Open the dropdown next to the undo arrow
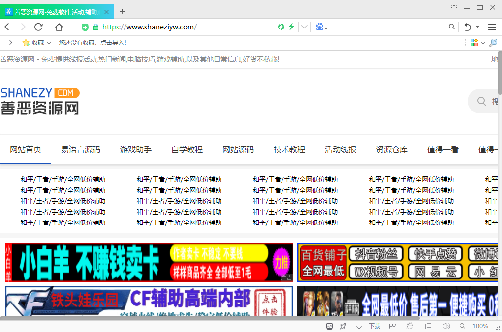The width and height of the screenshot is (502, 332). (477, 27)
